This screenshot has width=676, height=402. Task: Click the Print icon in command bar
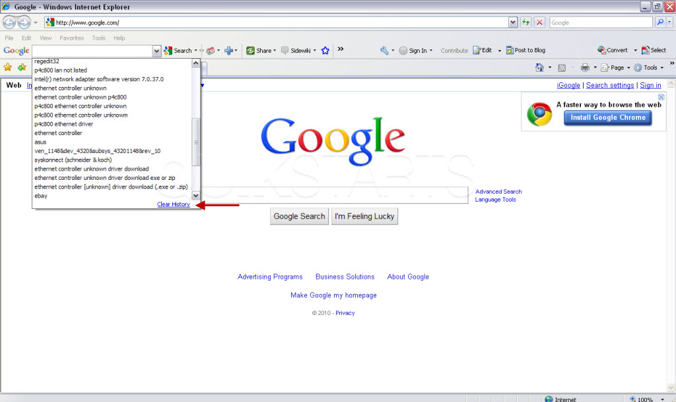coord(585,68)
